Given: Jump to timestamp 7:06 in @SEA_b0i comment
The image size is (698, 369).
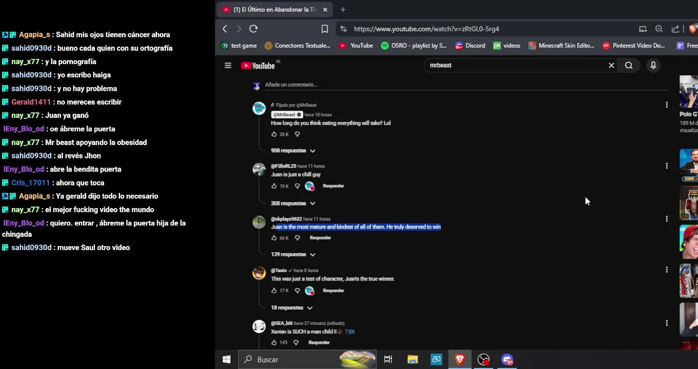Looking at the screenshot, I should click(350, 332).
